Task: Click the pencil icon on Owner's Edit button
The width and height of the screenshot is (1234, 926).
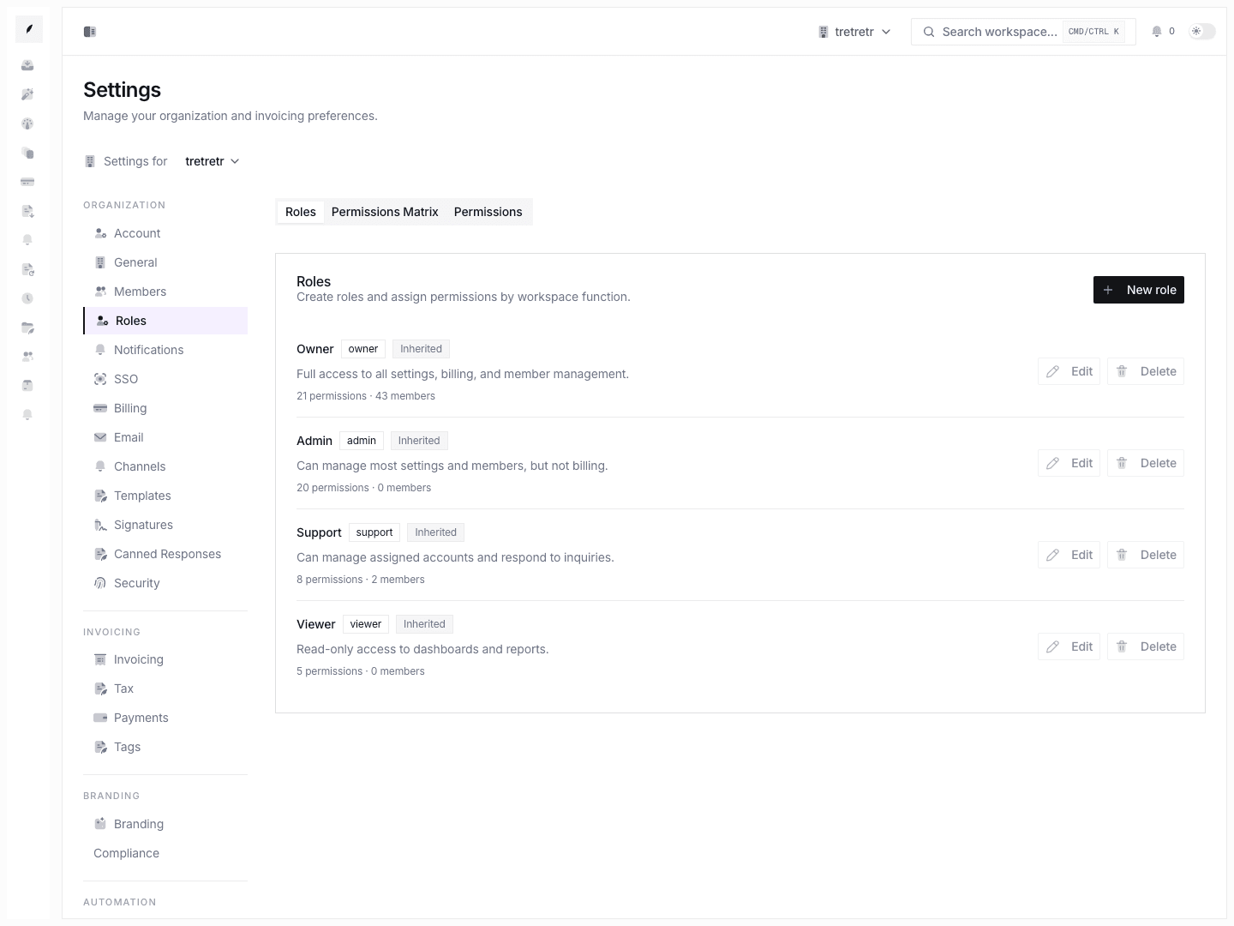Action: tap(1053, 371)
